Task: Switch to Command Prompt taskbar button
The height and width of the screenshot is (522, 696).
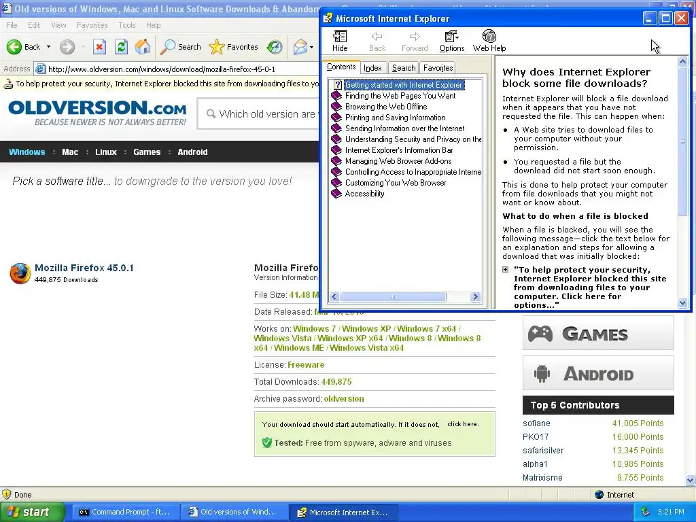Action: [x=124, y=512]
